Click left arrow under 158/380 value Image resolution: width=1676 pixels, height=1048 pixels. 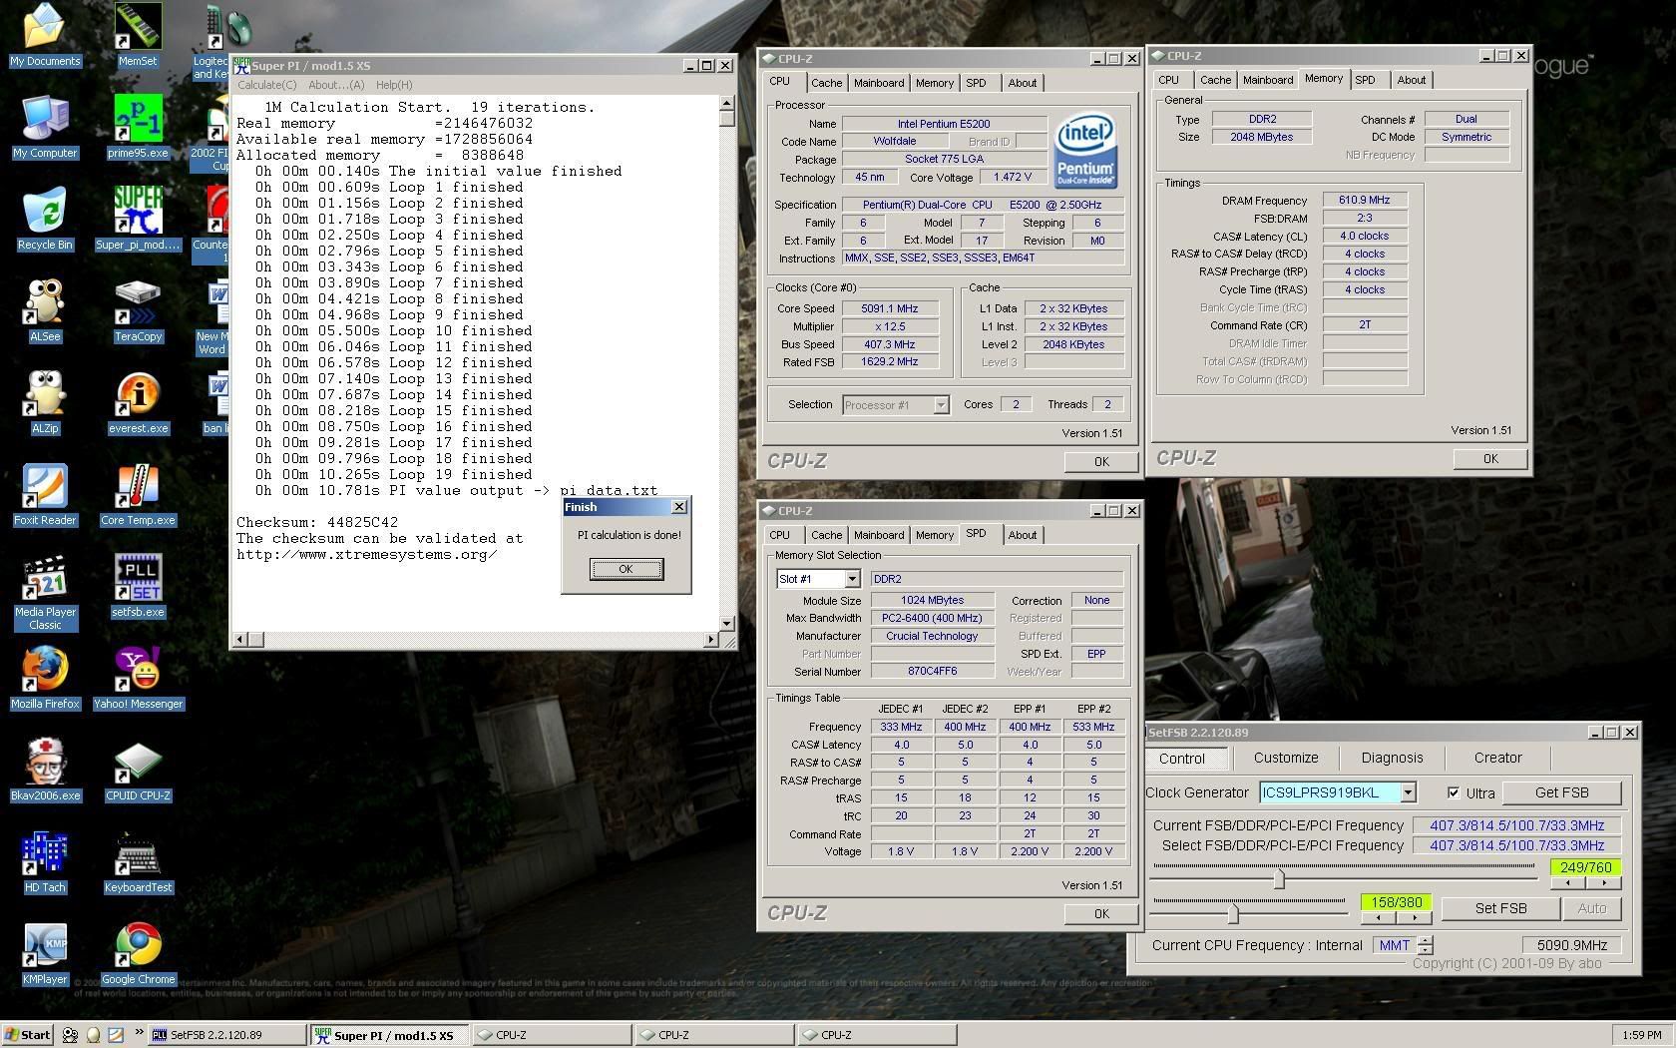[x=1379, y=917]
